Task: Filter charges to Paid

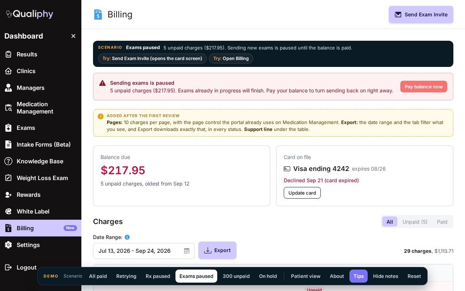Action: point(442,222)
